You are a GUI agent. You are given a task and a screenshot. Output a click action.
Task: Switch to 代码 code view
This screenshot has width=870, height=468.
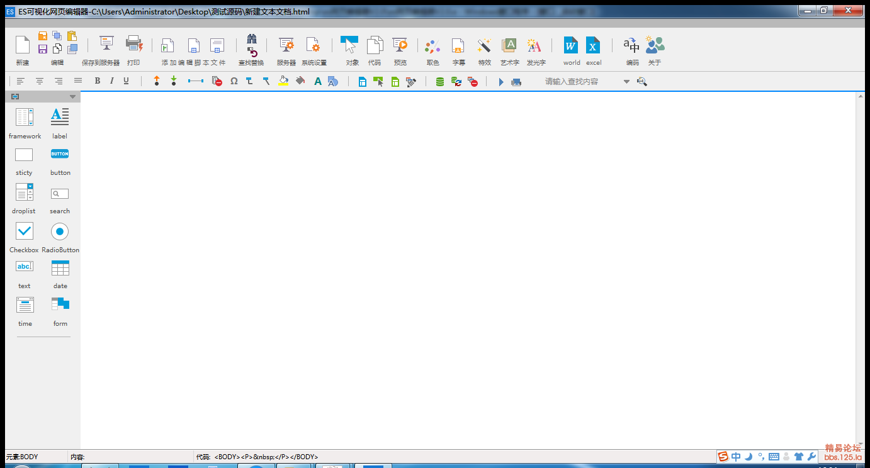(375, 45)
